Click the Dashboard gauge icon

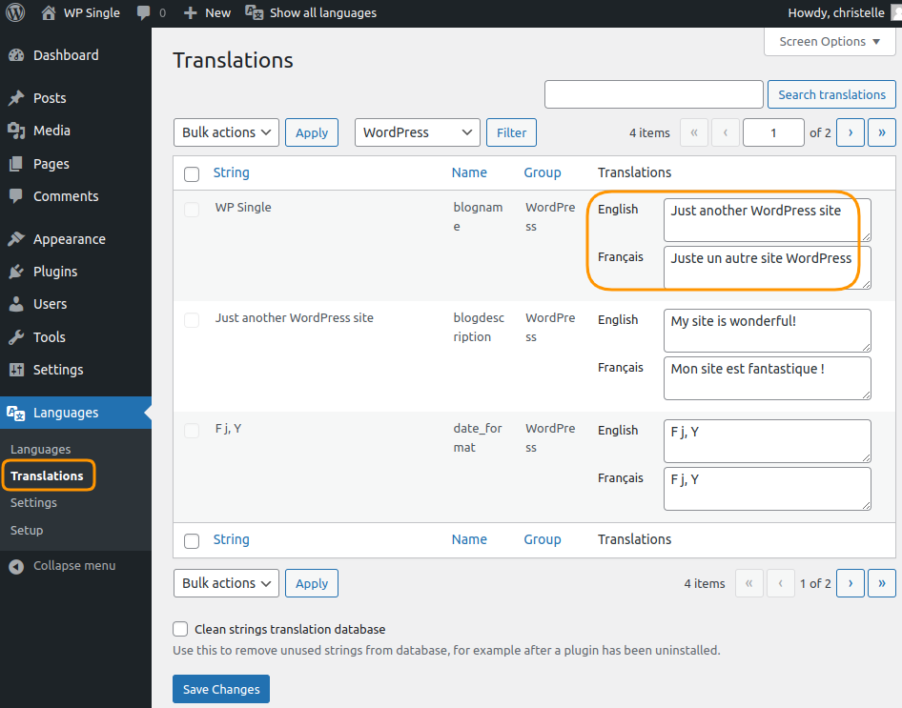tap(16, 55)
